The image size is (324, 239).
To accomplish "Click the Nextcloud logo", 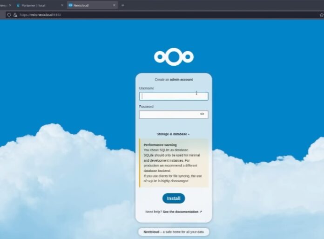I will pos(174,57).
